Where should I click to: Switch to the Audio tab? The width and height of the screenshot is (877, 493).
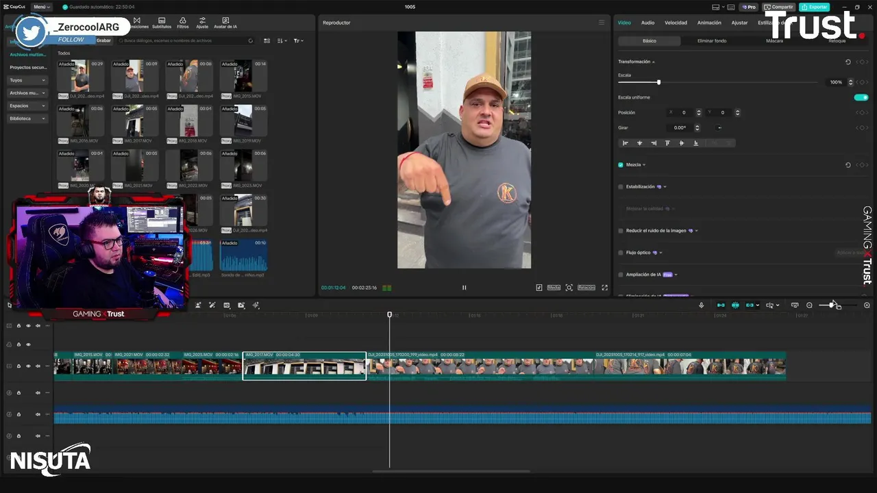click(647, 23)
